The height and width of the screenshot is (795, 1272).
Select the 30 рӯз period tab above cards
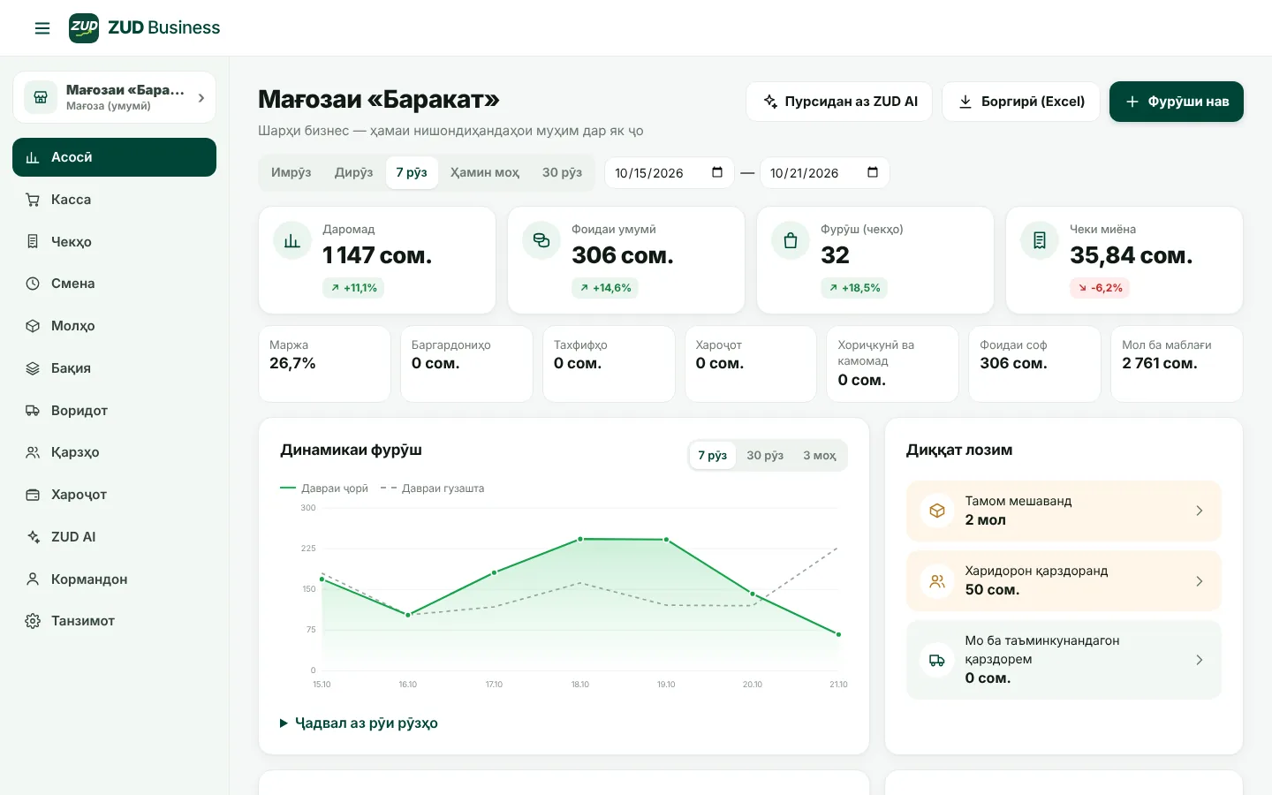tap(562, 172)
